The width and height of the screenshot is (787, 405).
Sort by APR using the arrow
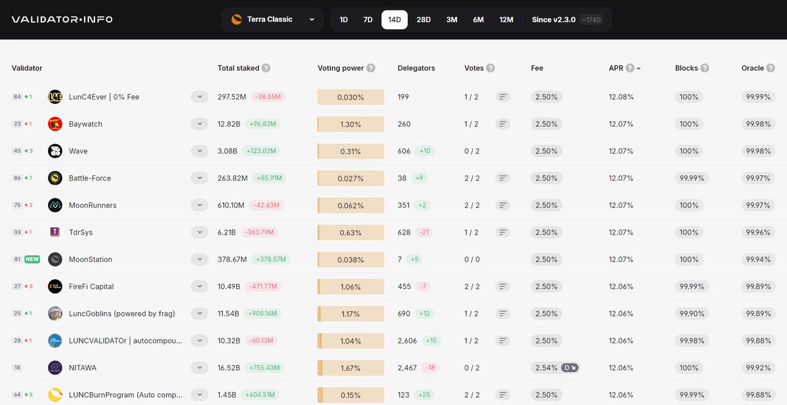[x=639, y=68]
